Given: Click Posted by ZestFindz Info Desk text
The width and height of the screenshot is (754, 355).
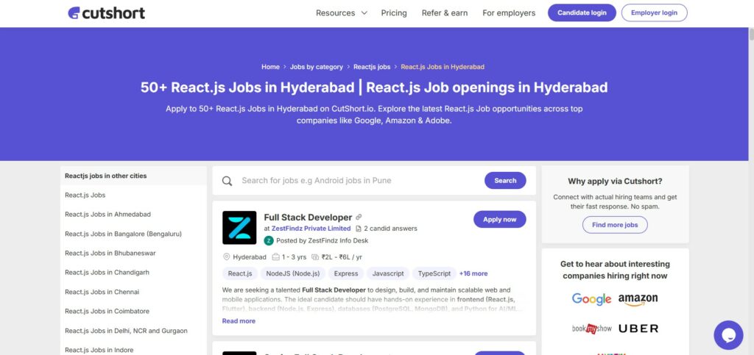Looking at the screenshot, I should pyautogui.click(x=323, y=240).
